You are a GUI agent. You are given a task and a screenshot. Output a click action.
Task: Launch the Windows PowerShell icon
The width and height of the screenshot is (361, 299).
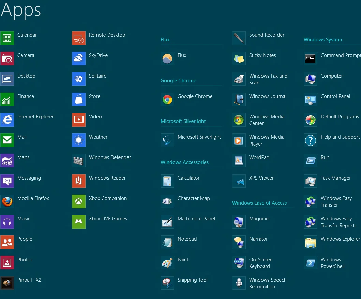pyautogui.click(x=310, y=263)
